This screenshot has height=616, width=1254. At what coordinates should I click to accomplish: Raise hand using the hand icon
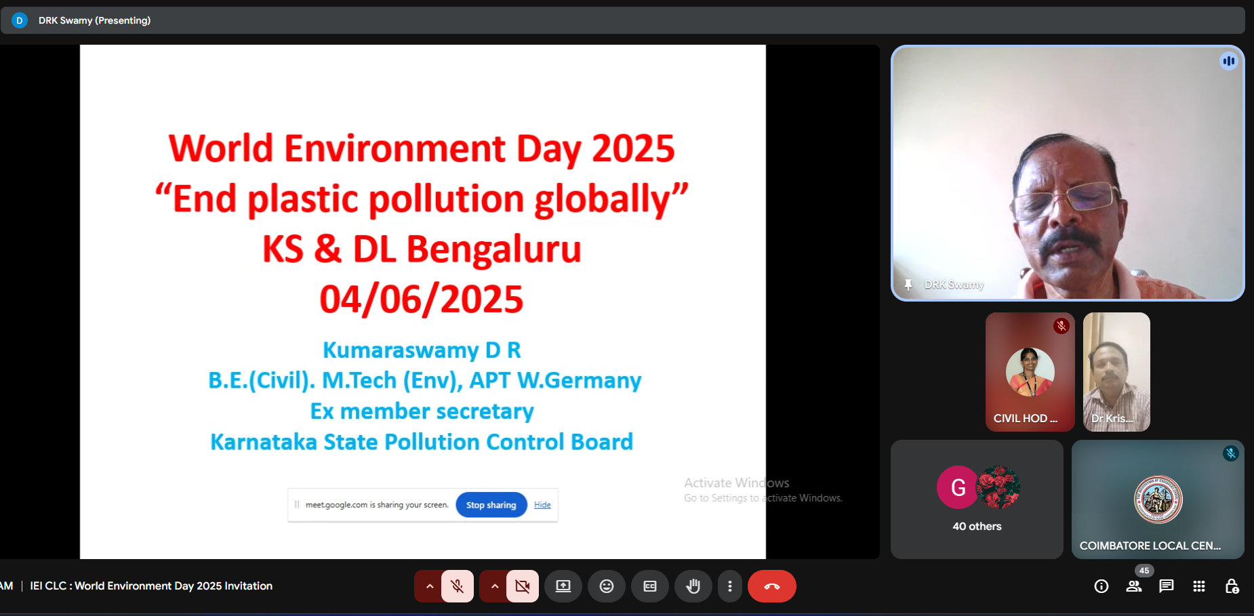point(693,586)
